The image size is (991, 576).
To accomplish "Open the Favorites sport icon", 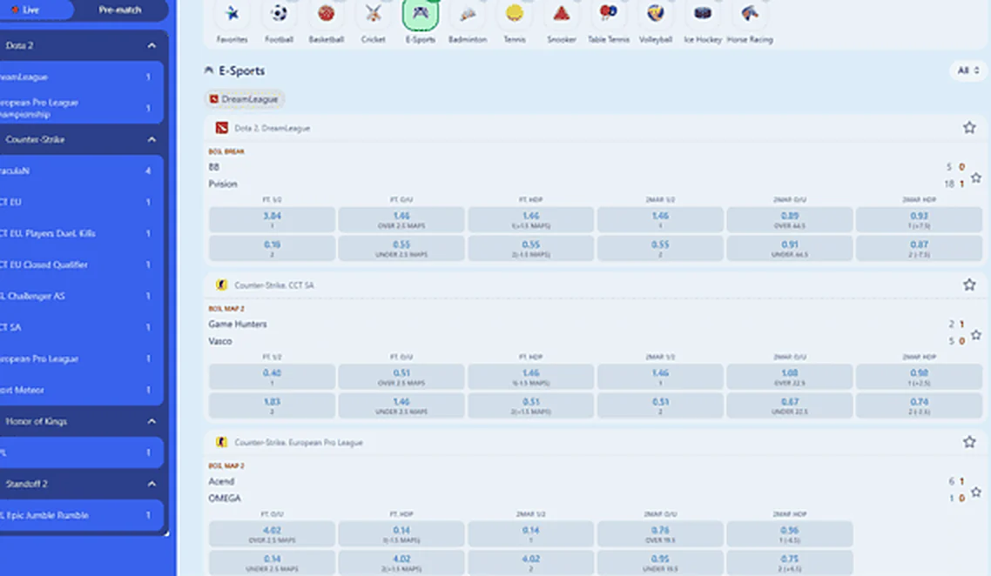I will tap(232, 14).
